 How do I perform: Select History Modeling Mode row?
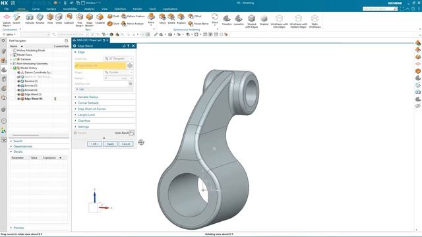click(x=31, y=51)
